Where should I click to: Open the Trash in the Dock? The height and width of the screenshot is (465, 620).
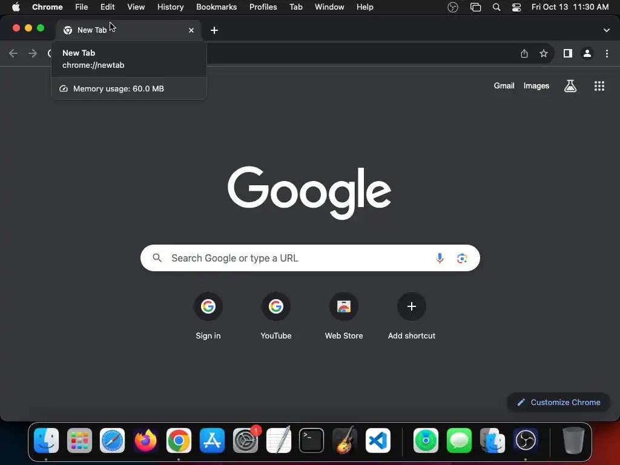pos(573,441)
